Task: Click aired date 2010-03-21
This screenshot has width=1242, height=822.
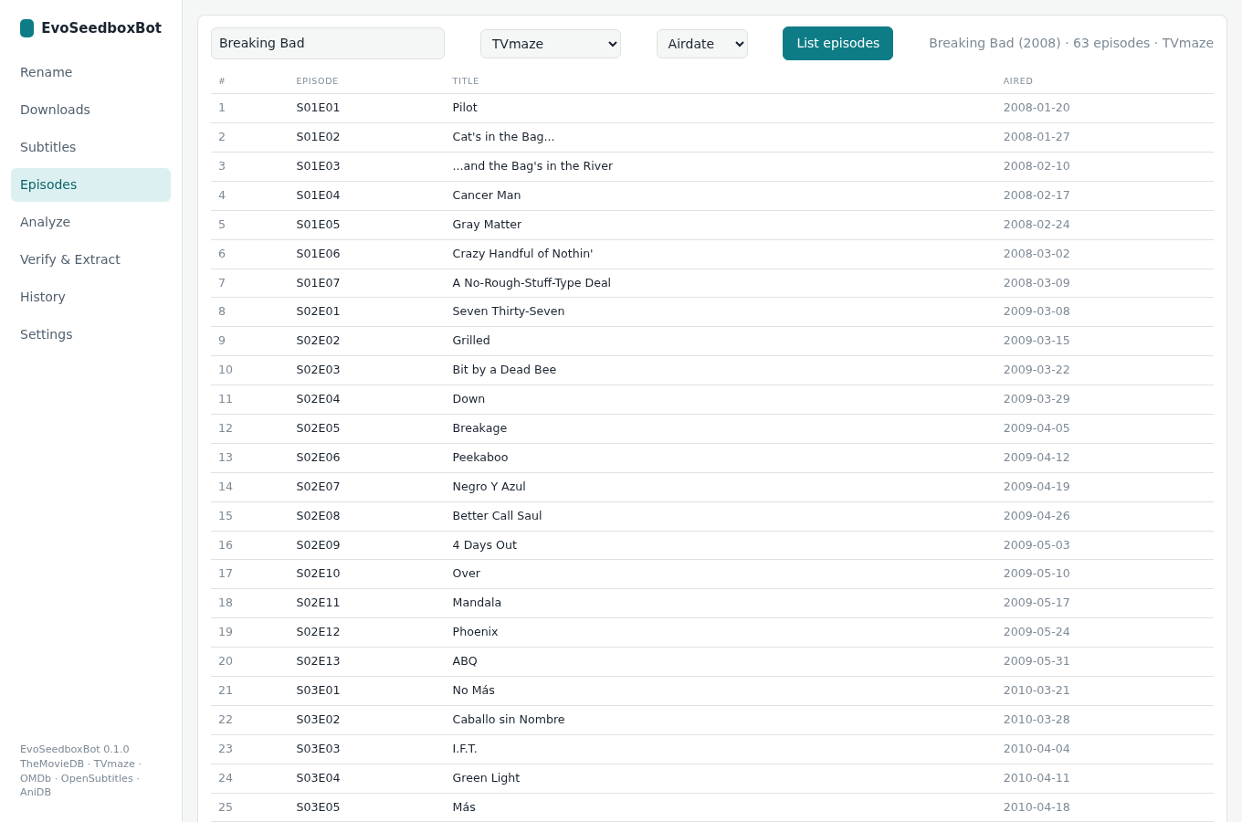Action: pos(1037,690)
